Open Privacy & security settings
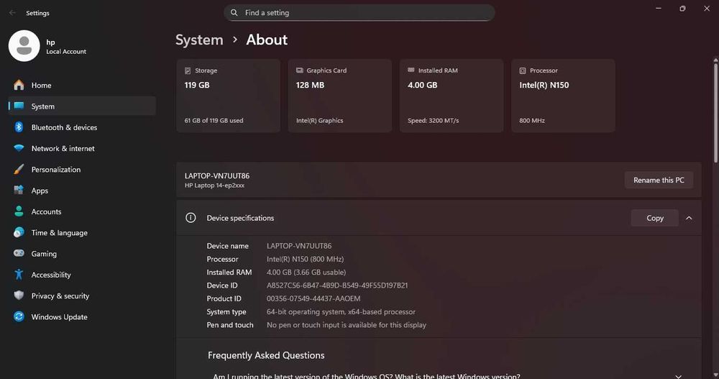This screenshot has width=719, height=379. 82,296
